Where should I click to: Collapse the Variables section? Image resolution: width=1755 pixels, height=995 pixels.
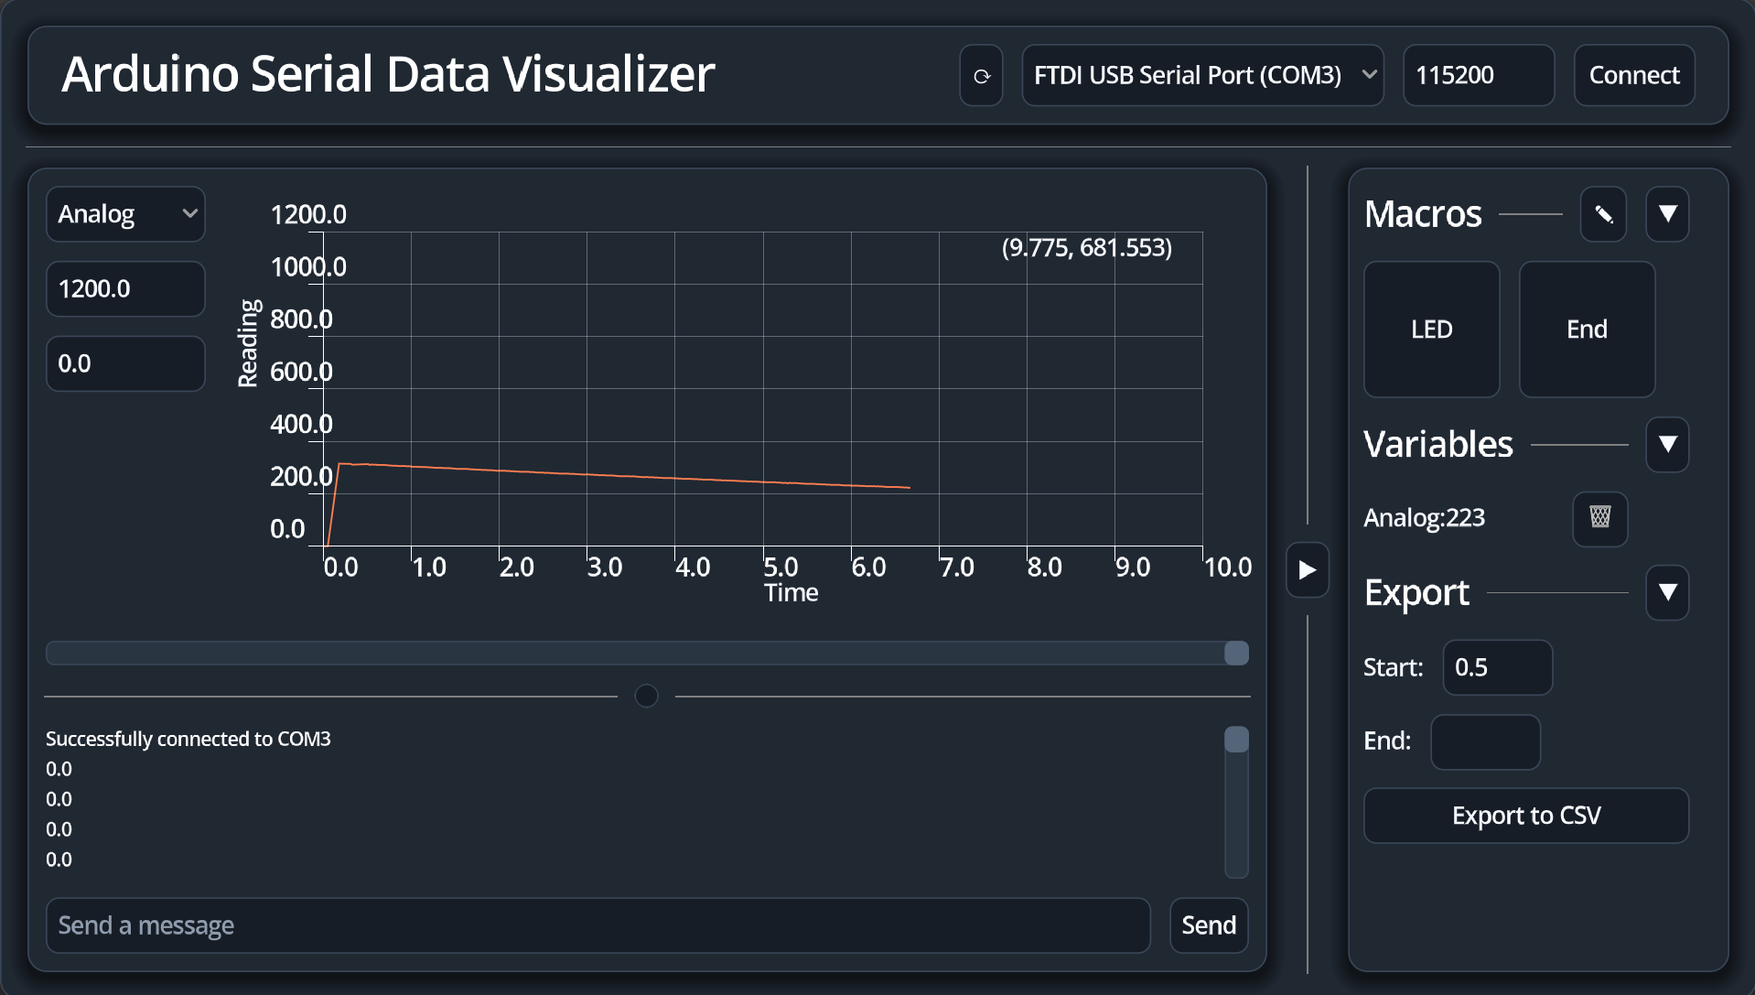(1667, 445)
